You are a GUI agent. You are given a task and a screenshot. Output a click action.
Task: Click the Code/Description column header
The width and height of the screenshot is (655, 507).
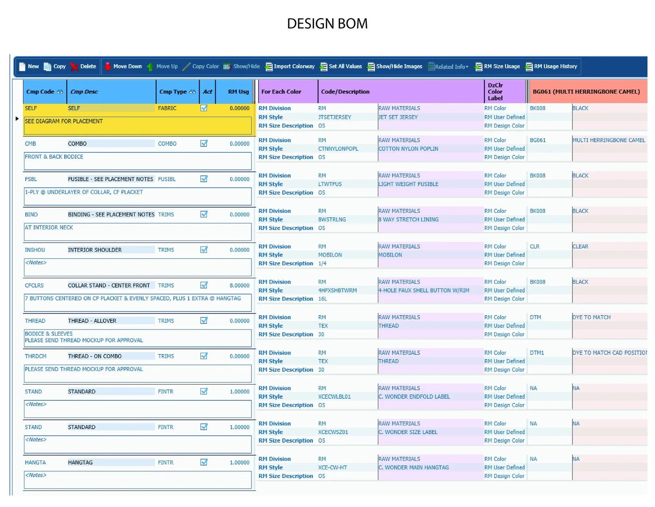point(401,92)
